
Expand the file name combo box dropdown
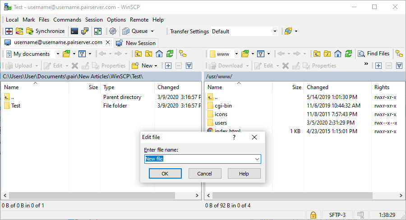point(257,159)
